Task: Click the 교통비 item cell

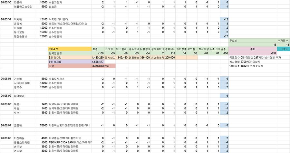Action: (x=24, y=126)
